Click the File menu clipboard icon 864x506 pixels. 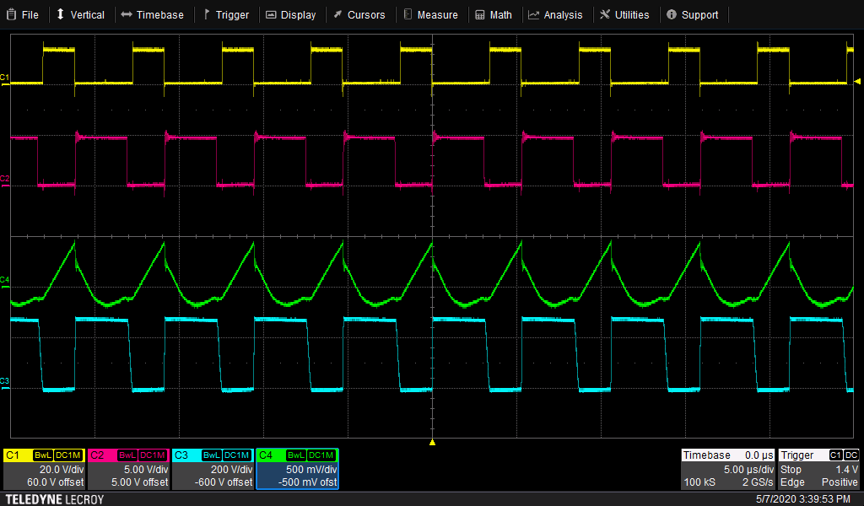pos(11,14)
